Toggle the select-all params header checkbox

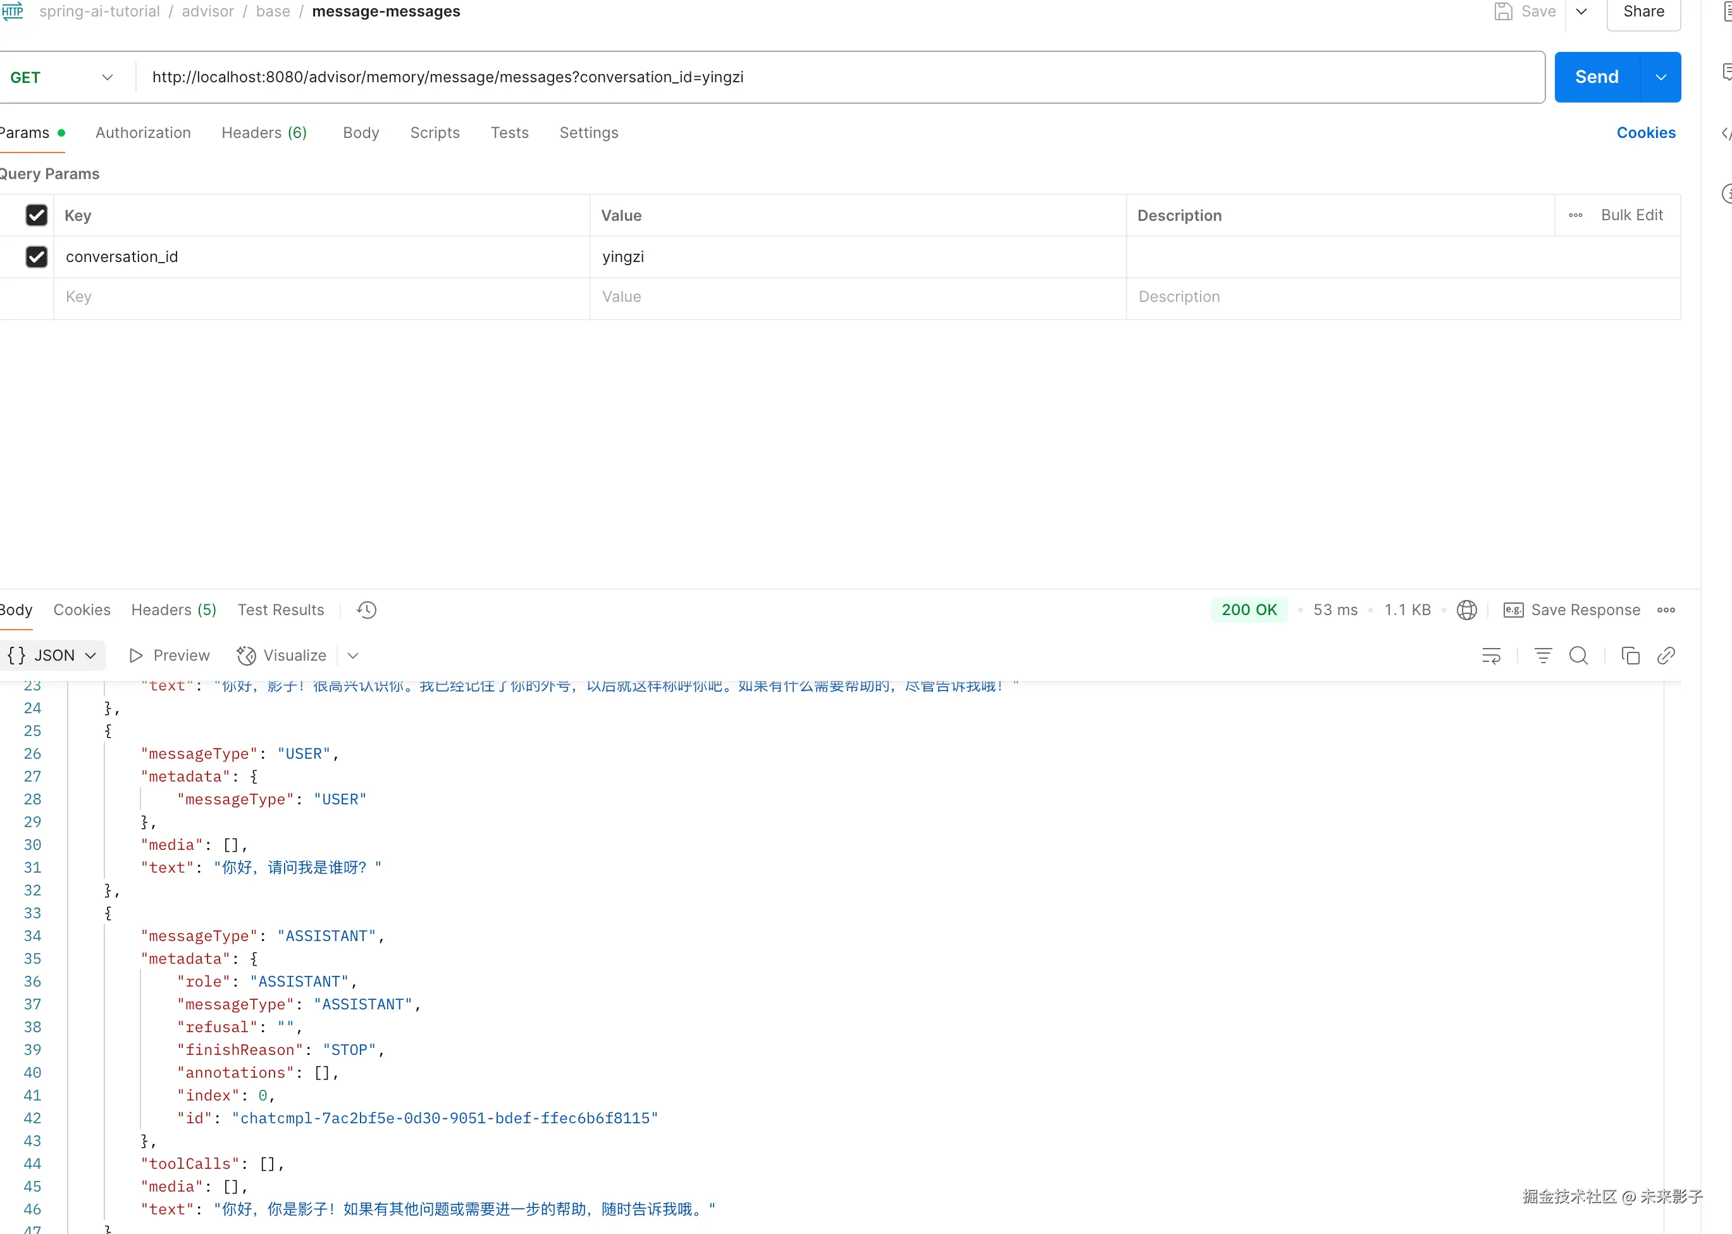pos(37,215)
